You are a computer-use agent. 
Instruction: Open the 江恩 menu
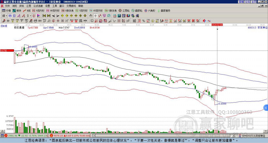(29, 6)
